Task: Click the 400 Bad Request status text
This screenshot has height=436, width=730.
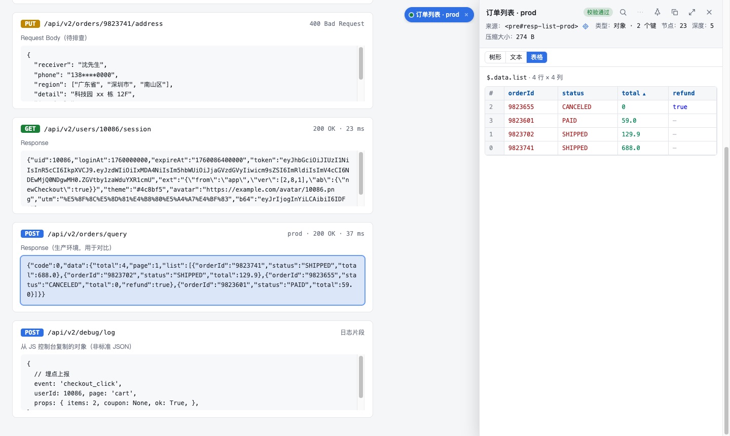Action: tap(337, 24)
